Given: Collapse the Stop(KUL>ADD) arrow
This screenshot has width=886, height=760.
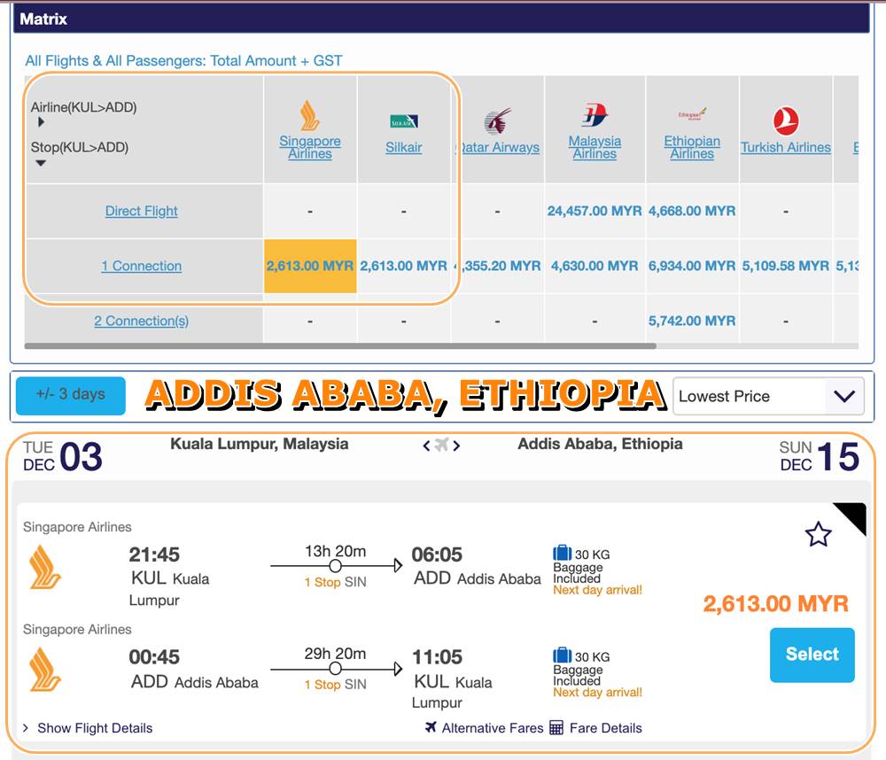Looking at the screenshot, I should click(x=41, y=163).
